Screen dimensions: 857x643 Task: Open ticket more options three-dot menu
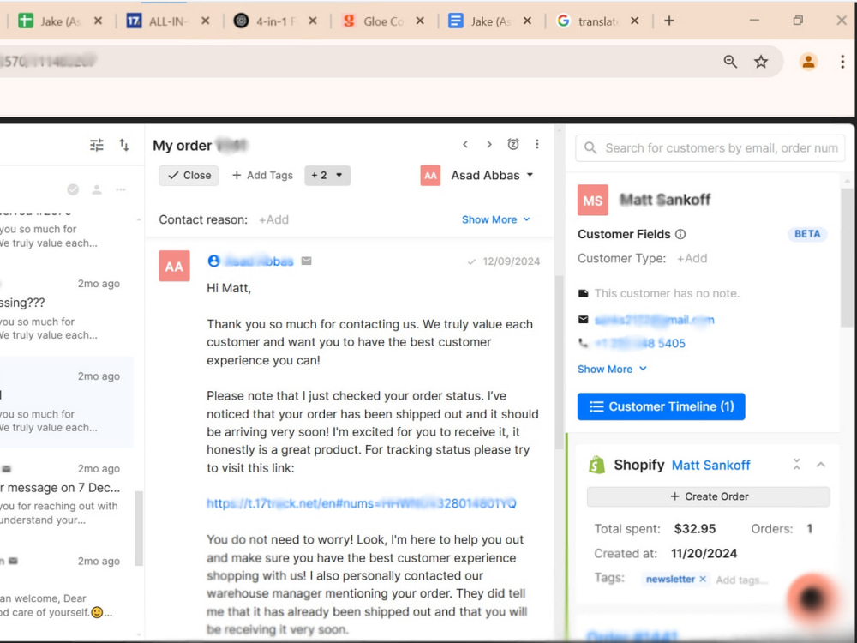point(537,144)
